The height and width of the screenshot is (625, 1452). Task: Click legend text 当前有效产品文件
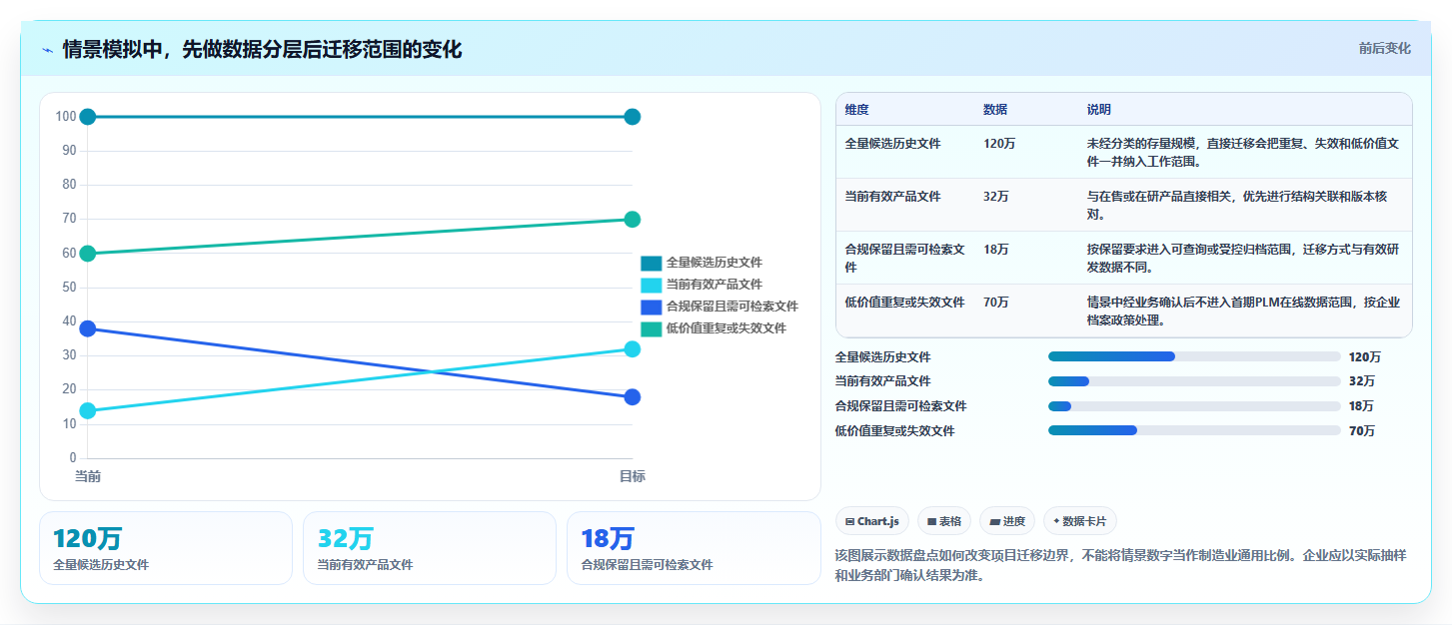tap(714, 285)
